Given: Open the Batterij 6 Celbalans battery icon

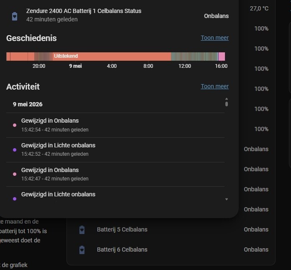Looking at the screenshot, I should coord(82,250).
